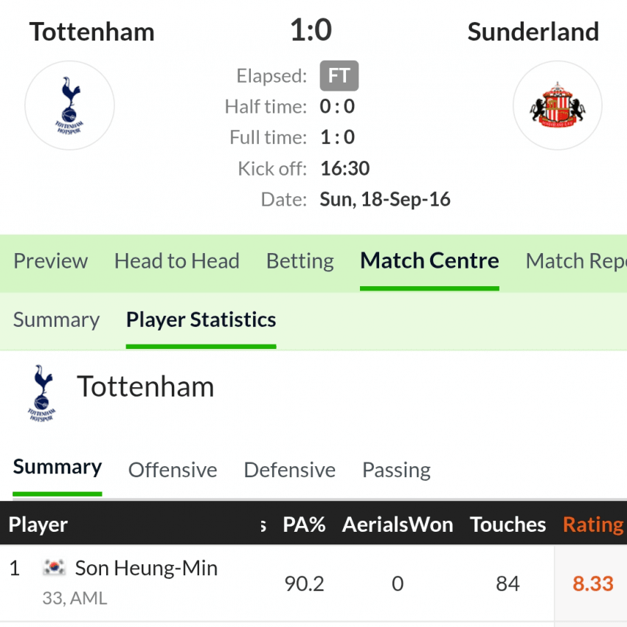Sort table by the Touches column
This screenshot has width=627, height=627.
pos(508,524)
